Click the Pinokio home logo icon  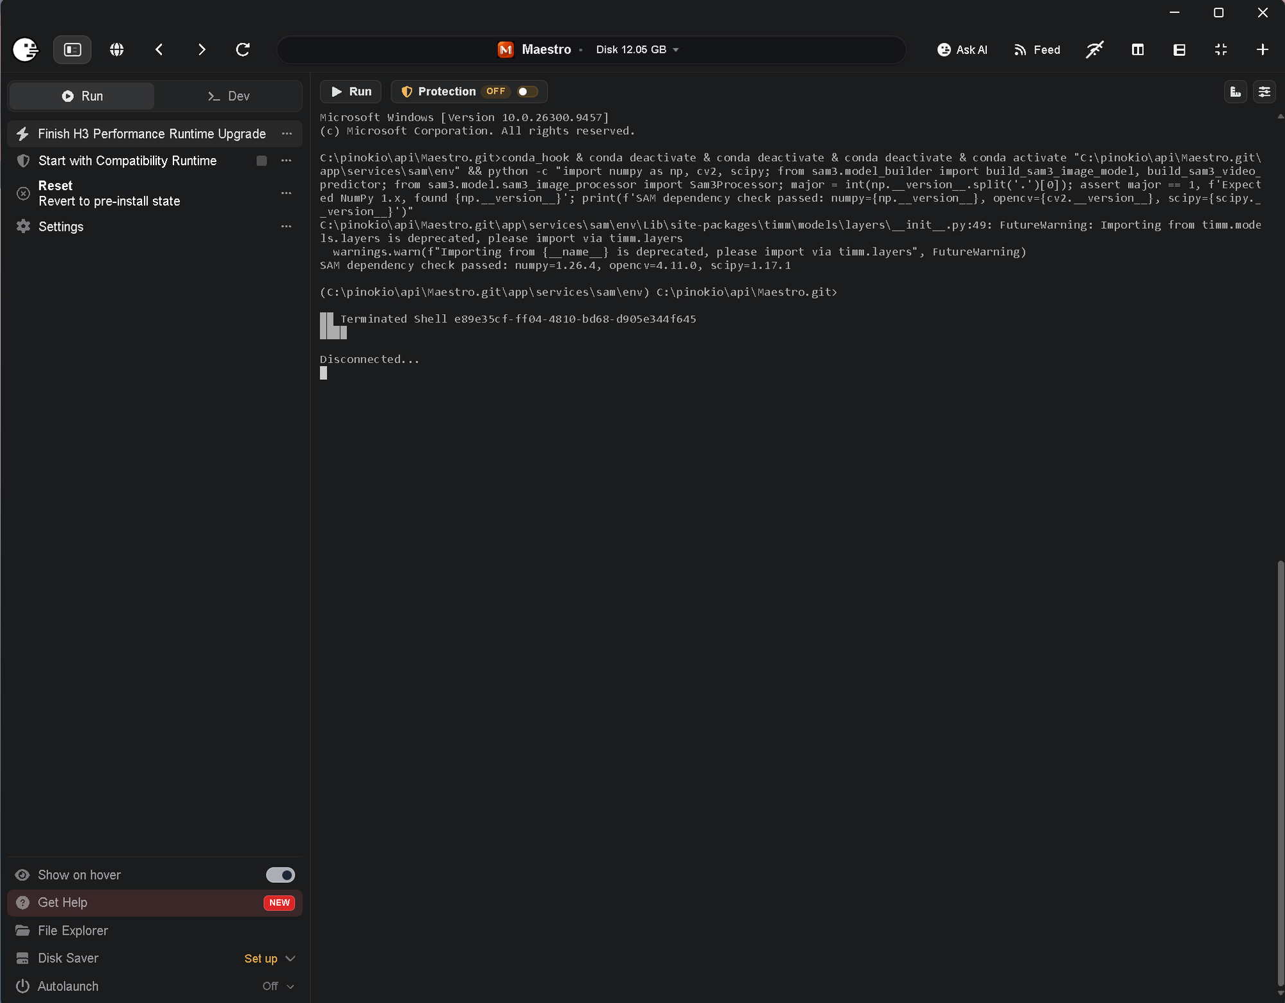[x=26, y=49]
